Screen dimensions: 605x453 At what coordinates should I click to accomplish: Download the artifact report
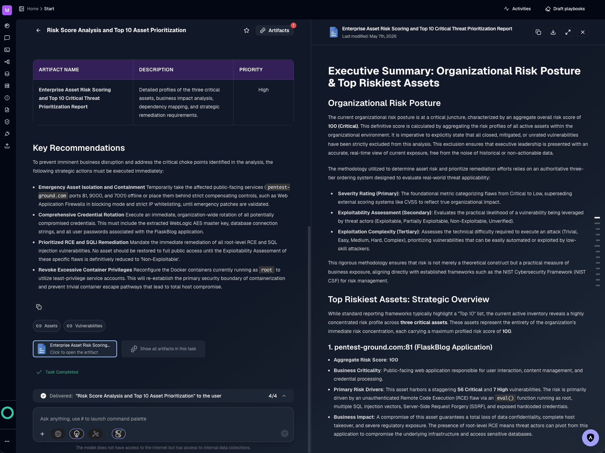[x=553, y=32]
